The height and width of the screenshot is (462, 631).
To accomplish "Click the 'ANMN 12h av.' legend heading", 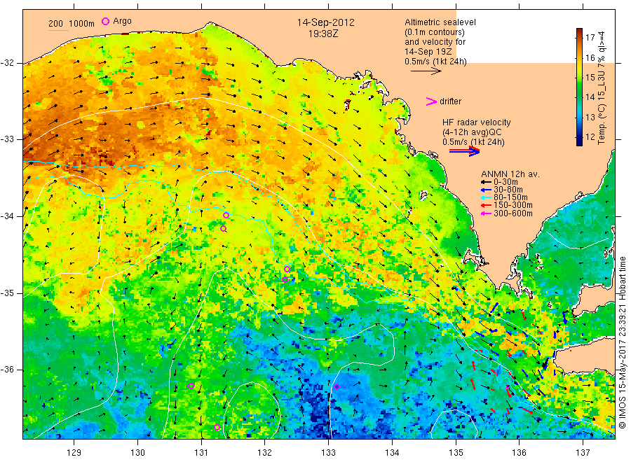I will (510, 174).
